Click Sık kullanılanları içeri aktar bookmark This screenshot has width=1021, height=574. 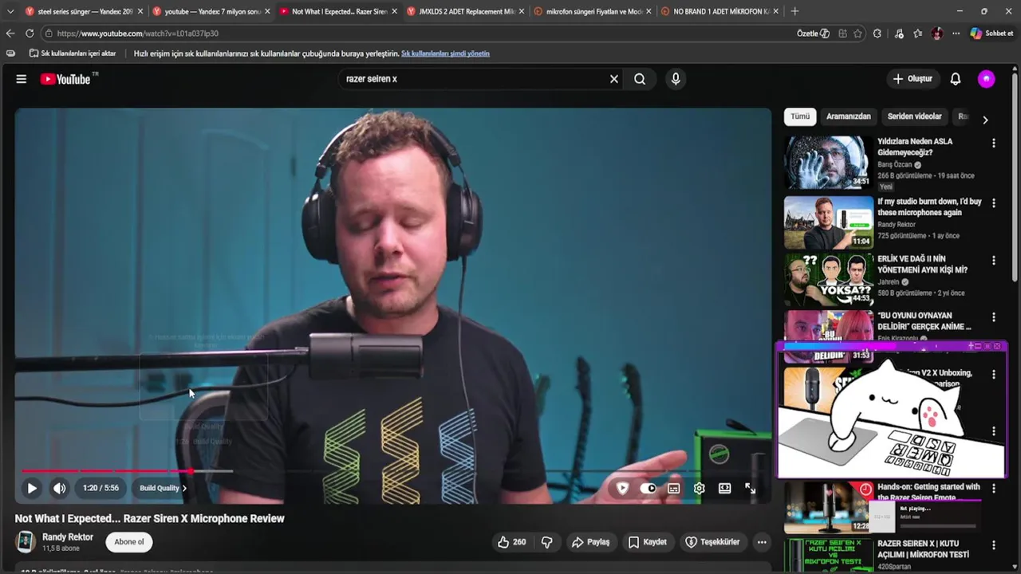[x=73, y=53]
